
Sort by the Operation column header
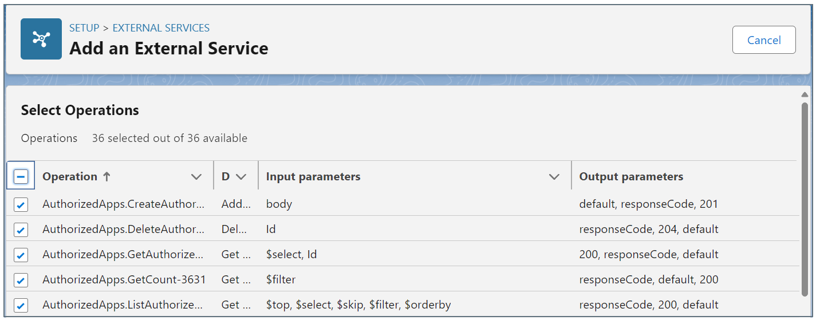point(70,177)
